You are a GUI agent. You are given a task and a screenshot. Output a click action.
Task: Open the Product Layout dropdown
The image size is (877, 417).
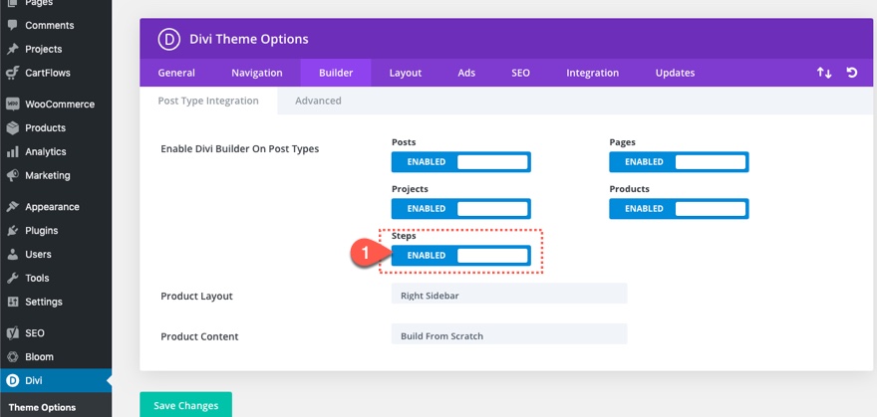[509, 296]
